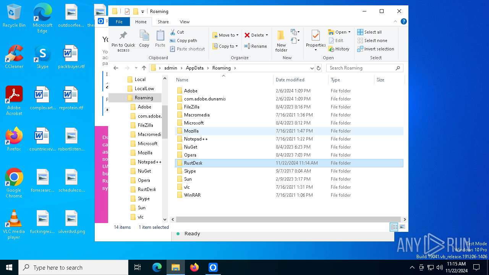Viewport: 489px width, 275px height.
Task: Sort by Date modified column header
Action: pos(301,80)
